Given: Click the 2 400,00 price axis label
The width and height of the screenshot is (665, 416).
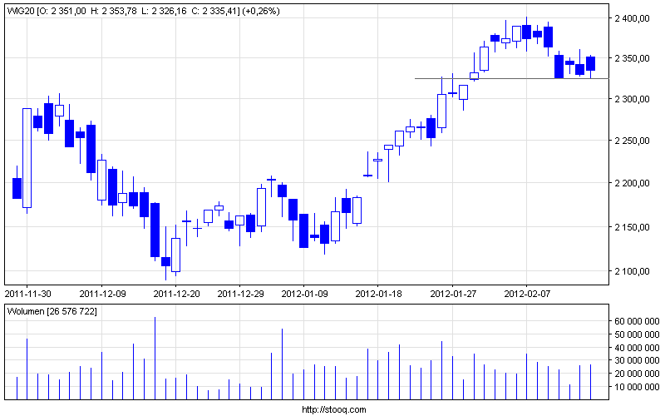Looking at the screenshot, I should pyautogui.click(x=632, y=18).
